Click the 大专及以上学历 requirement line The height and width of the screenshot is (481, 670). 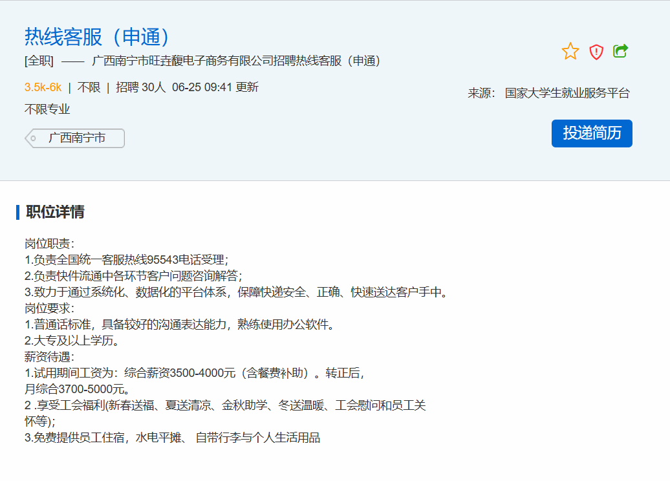tap(71, 341)
